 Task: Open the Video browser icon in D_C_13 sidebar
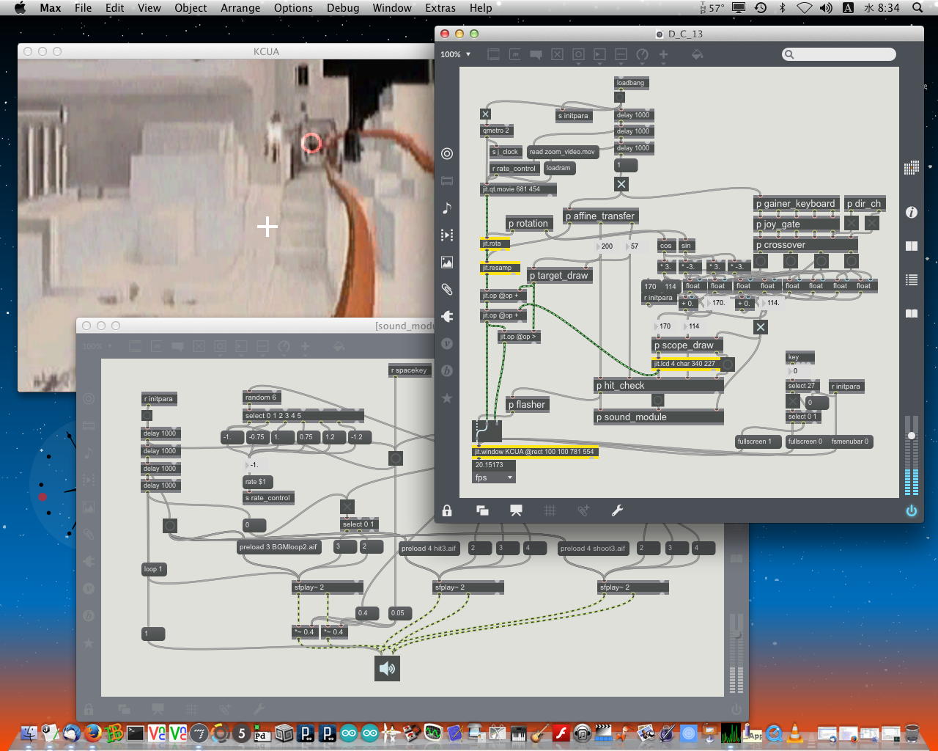pyautogui.click(x=447, y=235)
